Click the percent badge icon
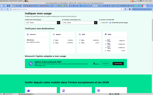The height and width of the screenshot is (95, 153). click(31, 64)
